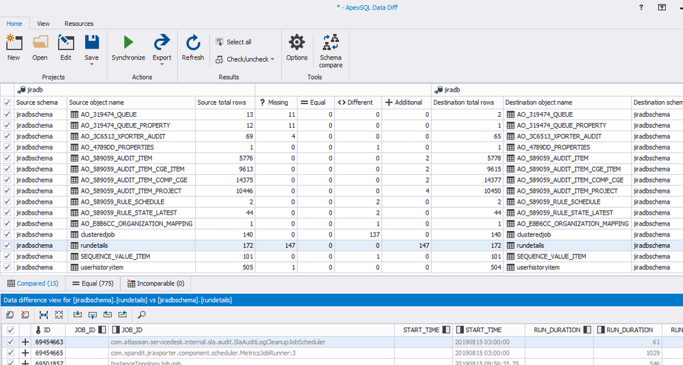Click the Open project folder icon
Viewport: 683px width, 365px height.
coord(40,48)
